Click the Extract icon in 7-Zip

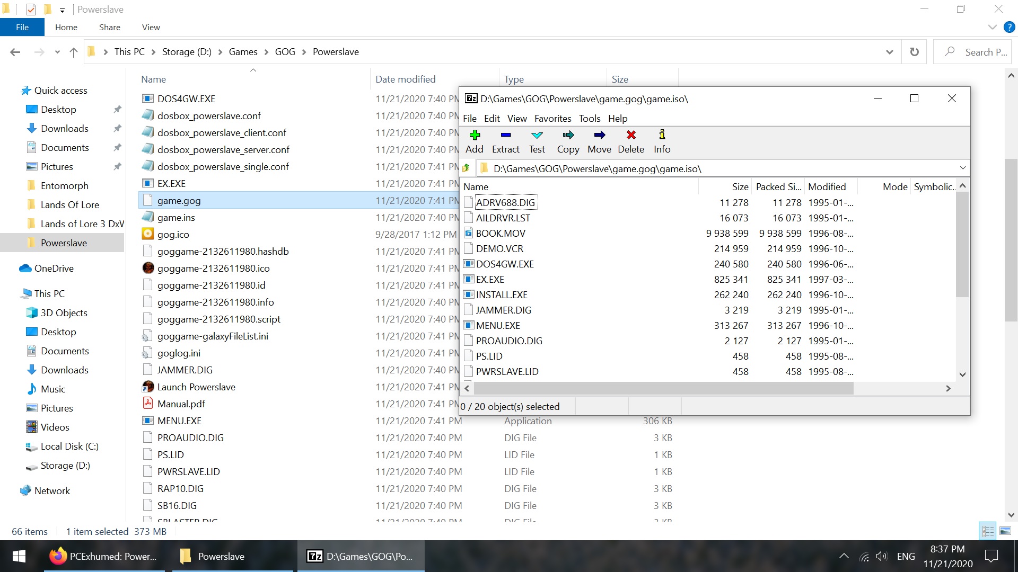point(506,135)
